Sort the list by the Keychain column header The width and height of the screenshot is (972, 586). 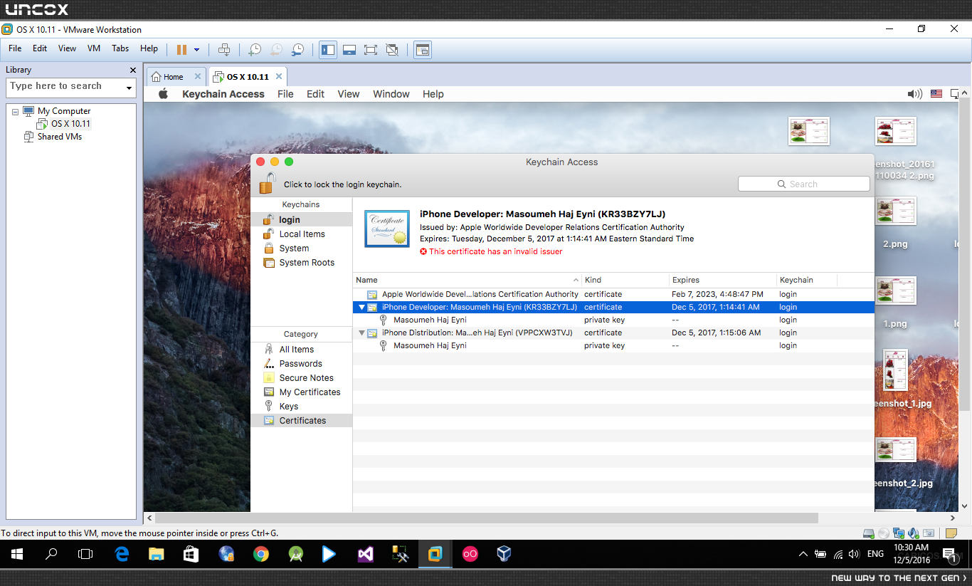pos(807,280)
